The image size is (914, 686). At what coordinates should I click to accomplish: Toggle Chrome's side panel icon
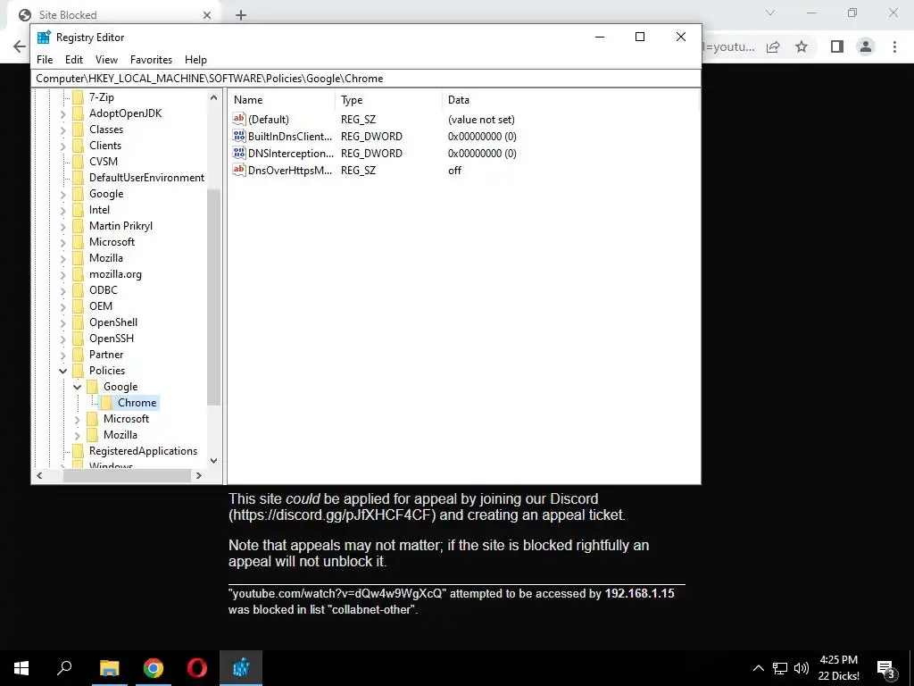coord(837,46)
